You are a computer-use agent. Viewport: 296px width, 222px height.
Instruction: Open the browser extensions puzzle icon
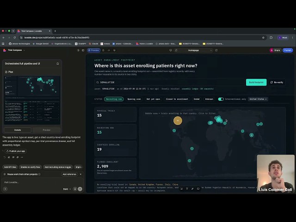point(271,37)
